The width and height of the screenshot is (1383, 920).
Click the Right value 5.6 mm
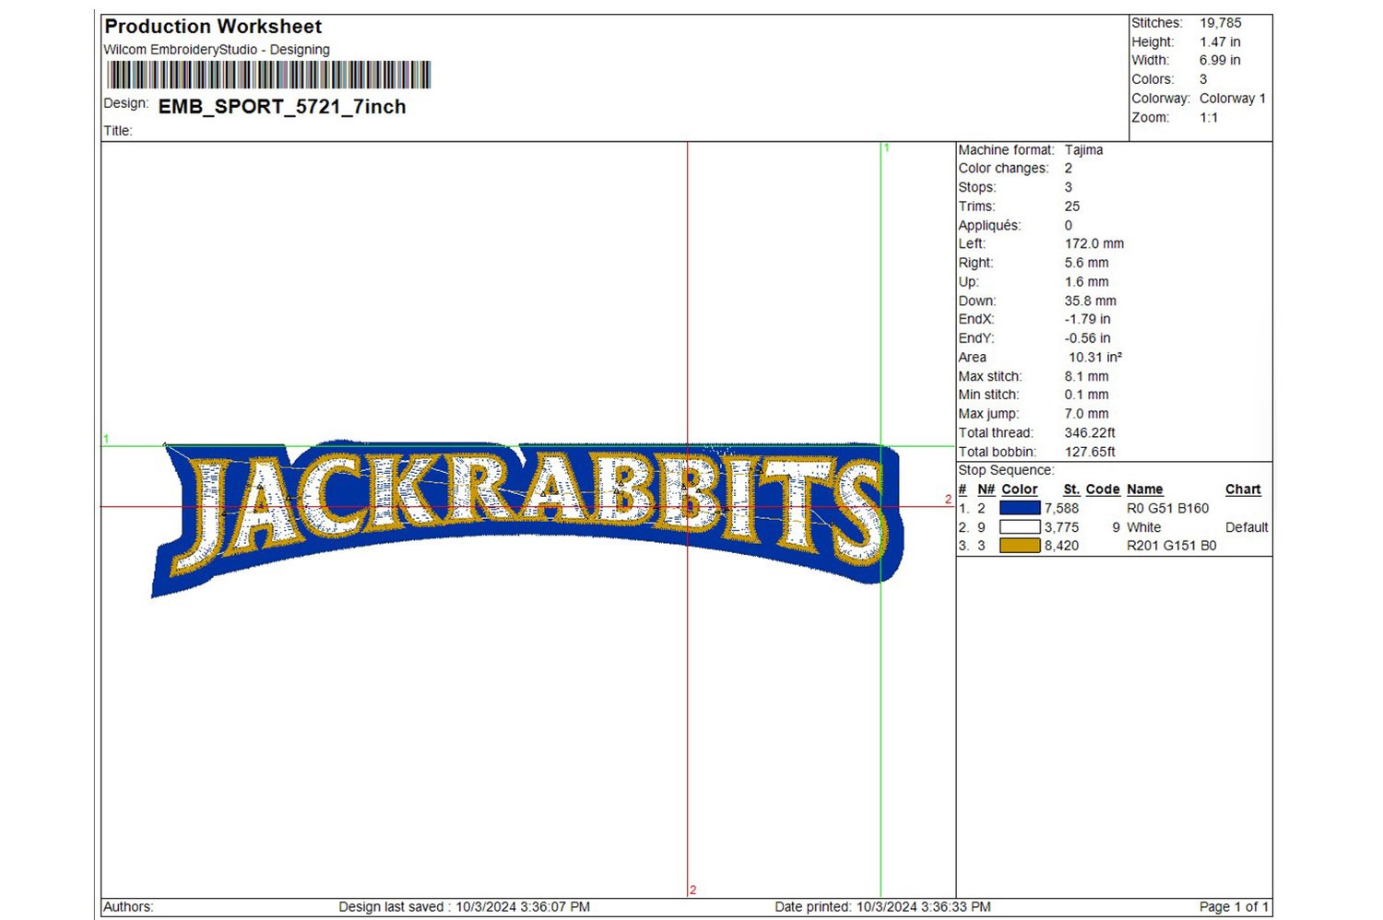(1087, 263)
